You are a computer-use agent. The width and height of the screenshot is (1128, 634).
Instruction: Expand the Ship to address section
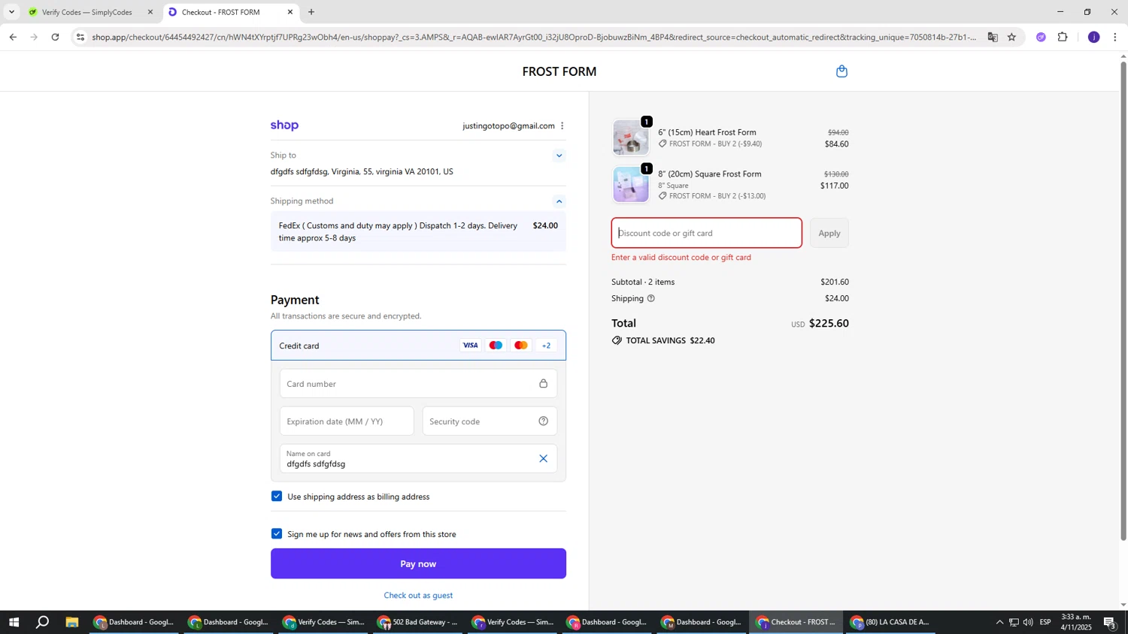559,156
